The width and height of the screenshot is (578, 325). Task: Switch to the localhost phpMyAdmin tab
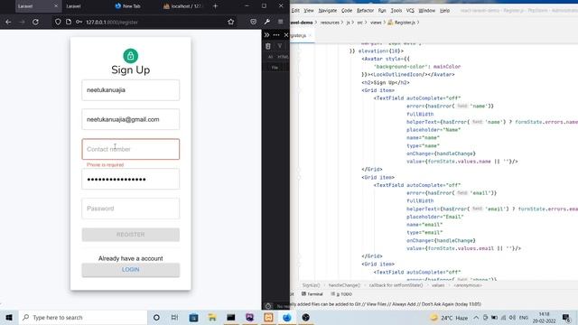click(x=182, y=6)
